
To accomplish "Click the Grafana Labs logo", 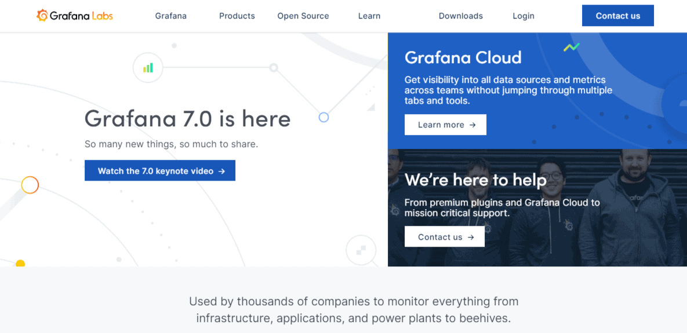I will pos(74,16).
